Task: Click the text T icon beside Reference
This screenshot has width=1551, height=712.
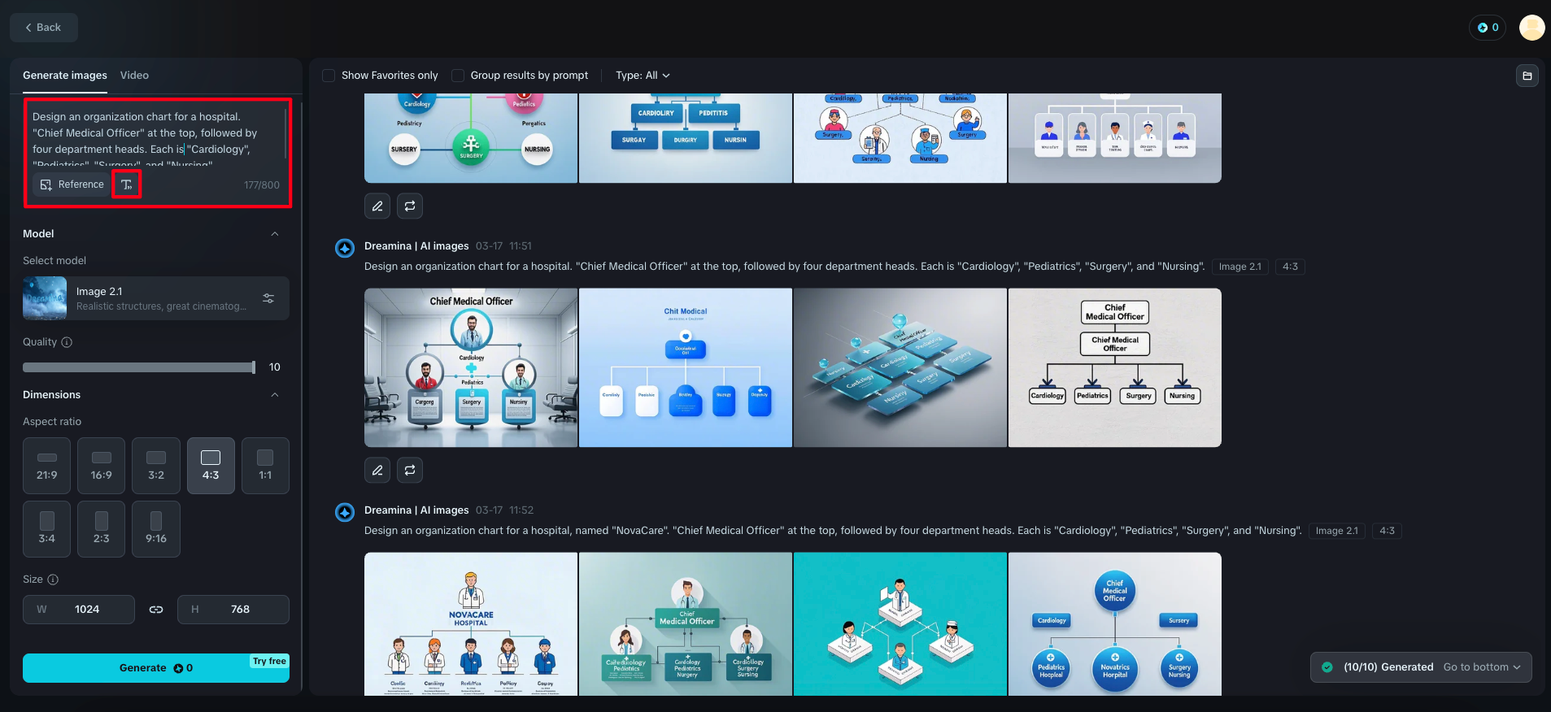Action: (x=127, y=185)
